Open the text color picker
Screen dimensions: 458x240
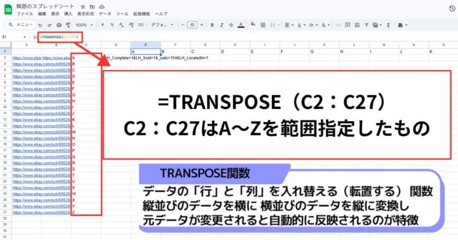pos(241,25)
